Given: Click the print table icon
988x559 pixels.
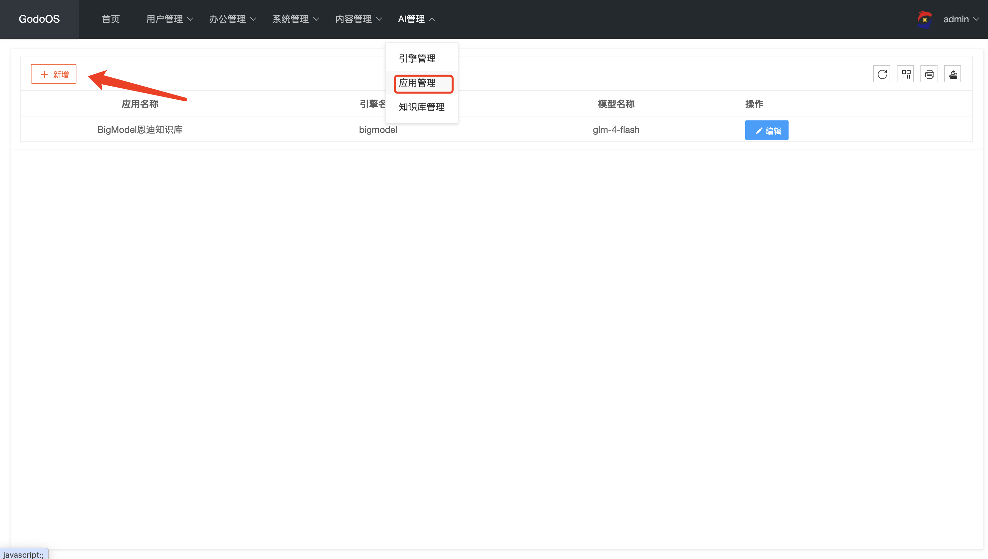Looking at the screenshot, I should (929, 74).
